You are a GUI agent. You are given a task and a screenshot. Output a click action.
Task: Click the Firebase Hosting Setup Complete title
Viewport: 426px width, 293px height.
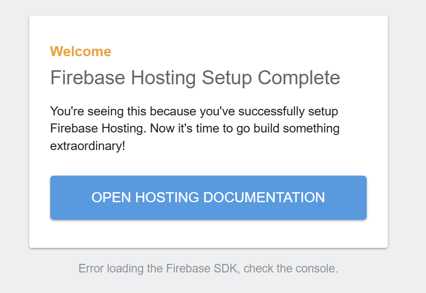click(x=195, y=78)
